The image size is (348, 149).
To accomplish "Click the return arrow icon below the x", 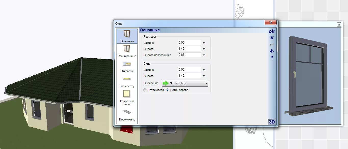I will click(272, 44).
